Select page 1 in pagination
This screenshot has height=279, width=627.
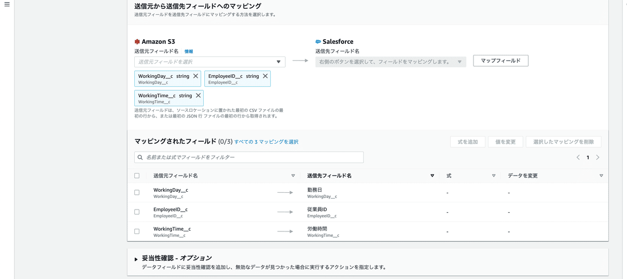coord(588,157)
